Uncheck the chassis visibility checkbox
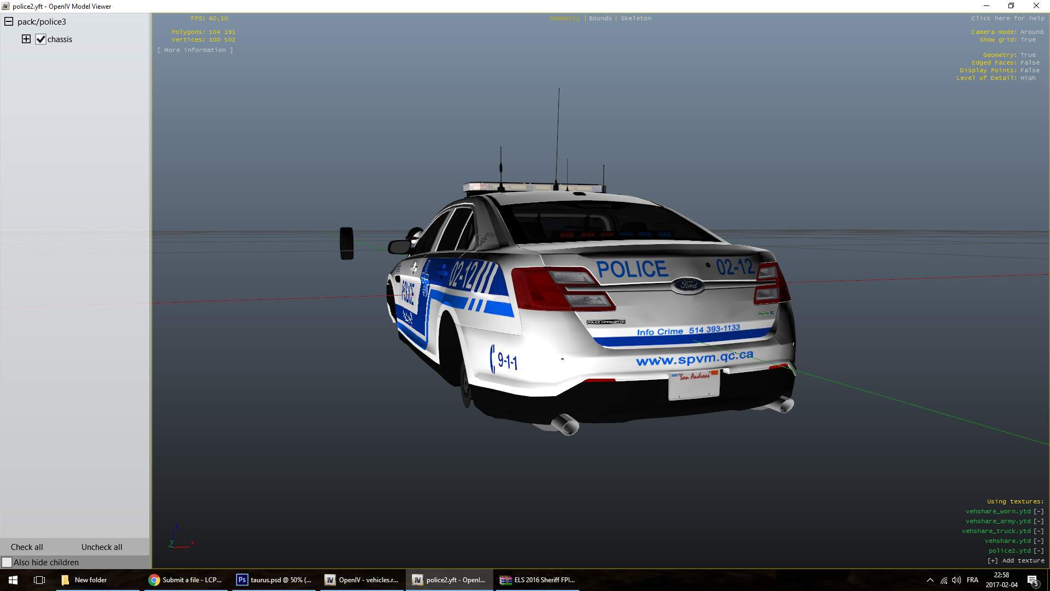 click(40, 39)
